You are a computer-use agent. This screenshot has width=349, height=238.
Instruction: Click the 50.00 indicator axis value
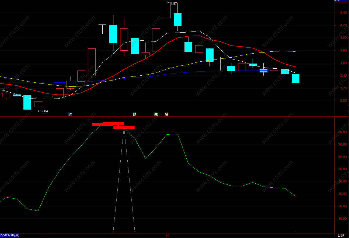pyautogui.click(x=343, y=169)
